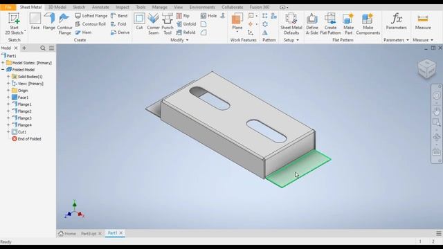Select the Bend tool
The image size is (443, 249).
point(119,16)
